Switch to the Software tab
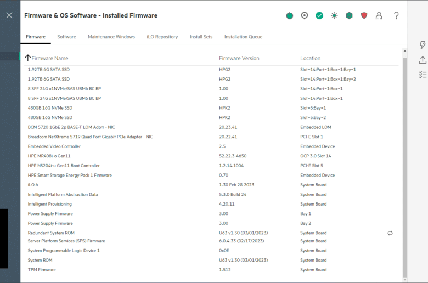 tap(66, 37)
